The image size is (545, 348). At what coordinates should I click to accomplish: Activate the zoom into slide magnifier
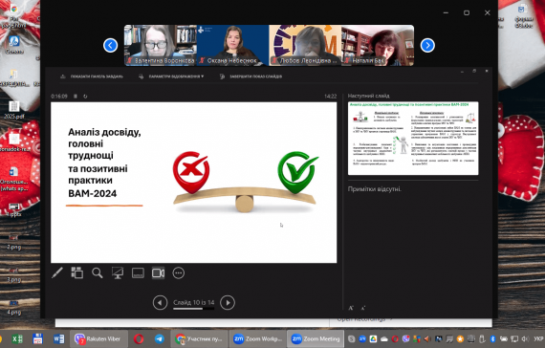(x=98, y=272)
